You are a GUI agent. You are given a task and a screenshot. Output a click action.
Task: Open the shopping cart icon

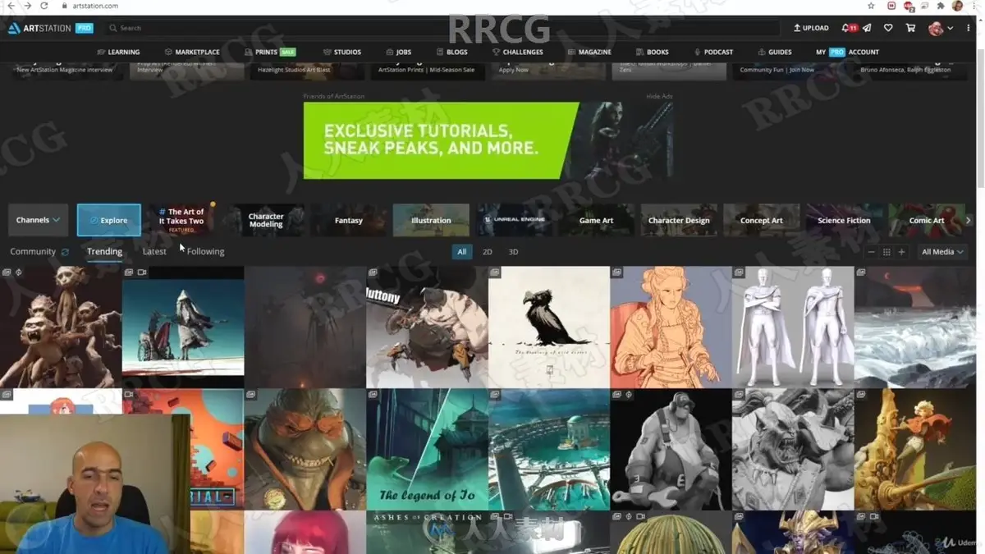(x=910, y=28)
